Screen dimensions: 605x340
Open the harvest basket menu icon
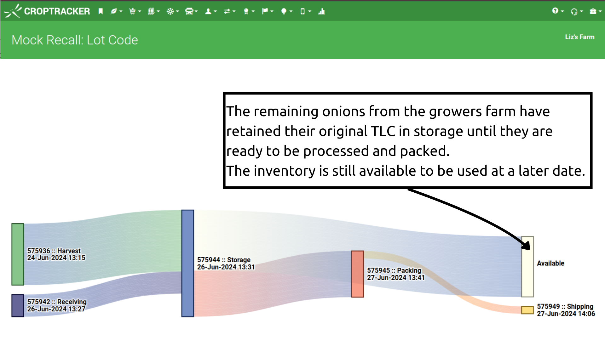(132, 12)
